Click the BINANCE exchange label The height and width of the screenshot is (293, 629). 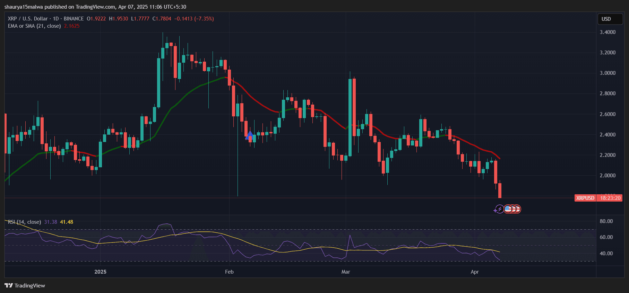click(74, 19)
